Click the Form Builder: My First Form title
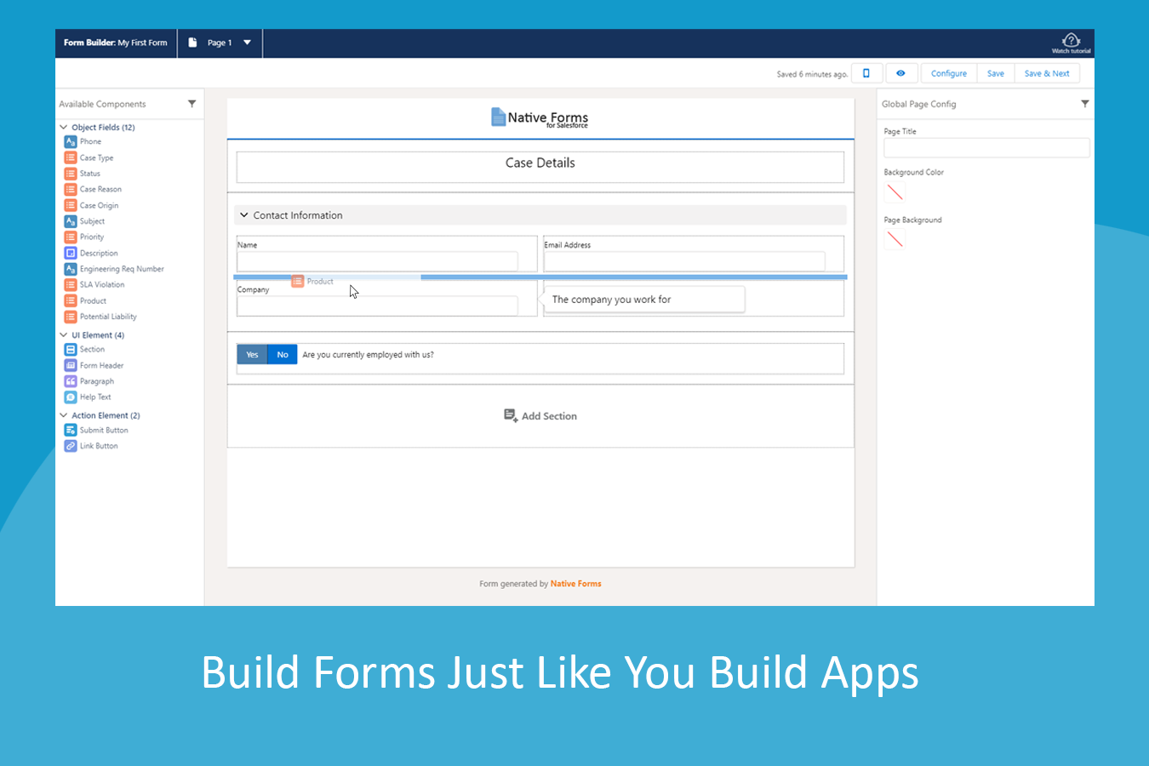The height and width of the screenshot is (766, 1149). [116, 43]
